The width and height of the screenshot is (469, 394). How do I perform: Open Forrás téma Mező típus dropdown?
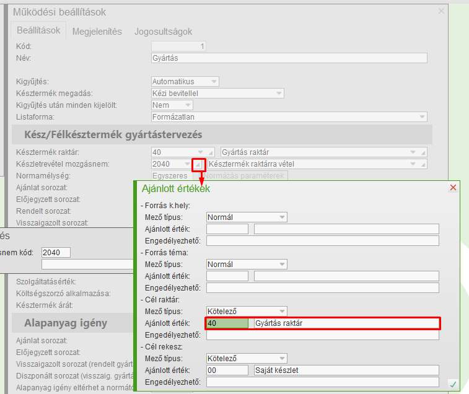click(x=282, y=264)
